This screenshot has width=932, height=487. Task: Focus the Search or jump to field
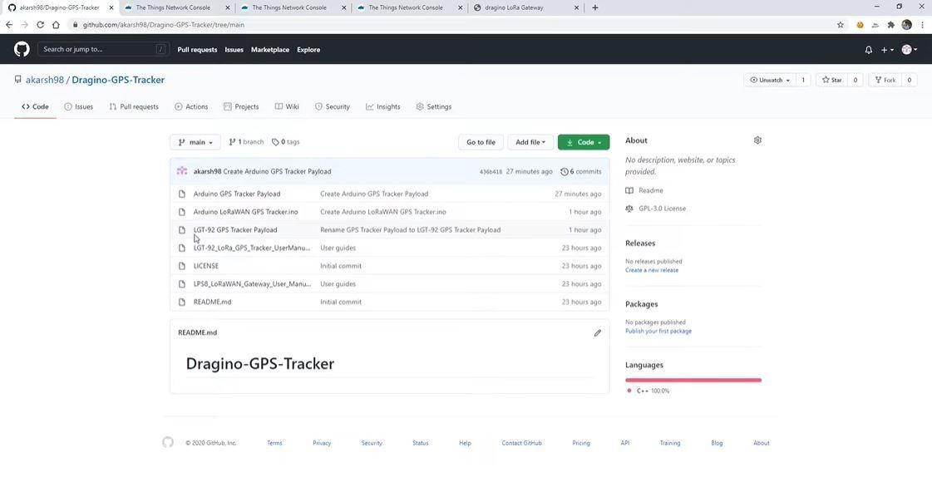[x=103, y=49]
